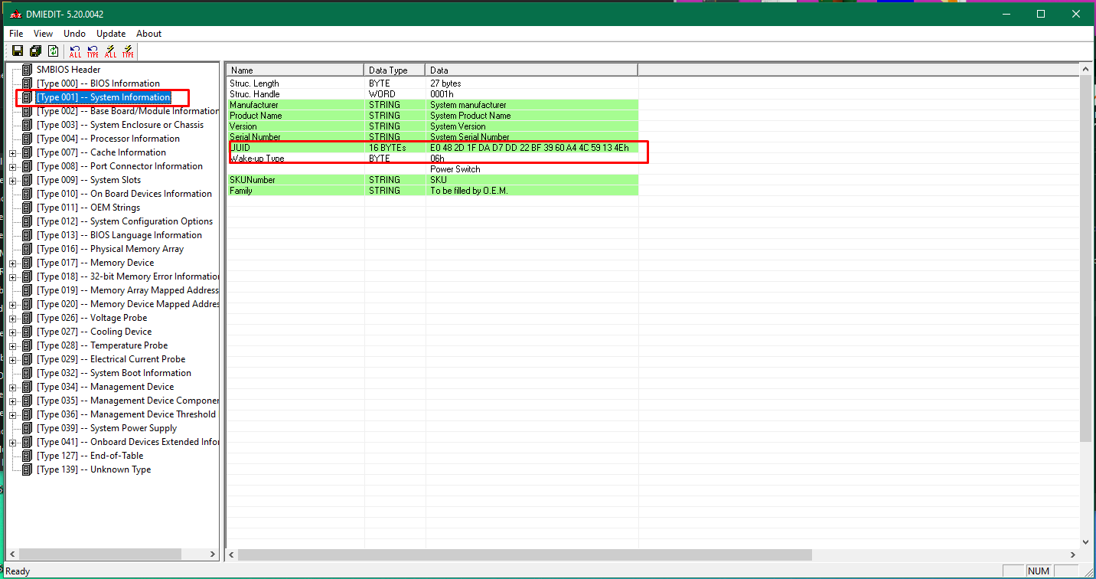Expand the Type 017 Memory Device node
1096x579 pixels.
coord(12,263)
